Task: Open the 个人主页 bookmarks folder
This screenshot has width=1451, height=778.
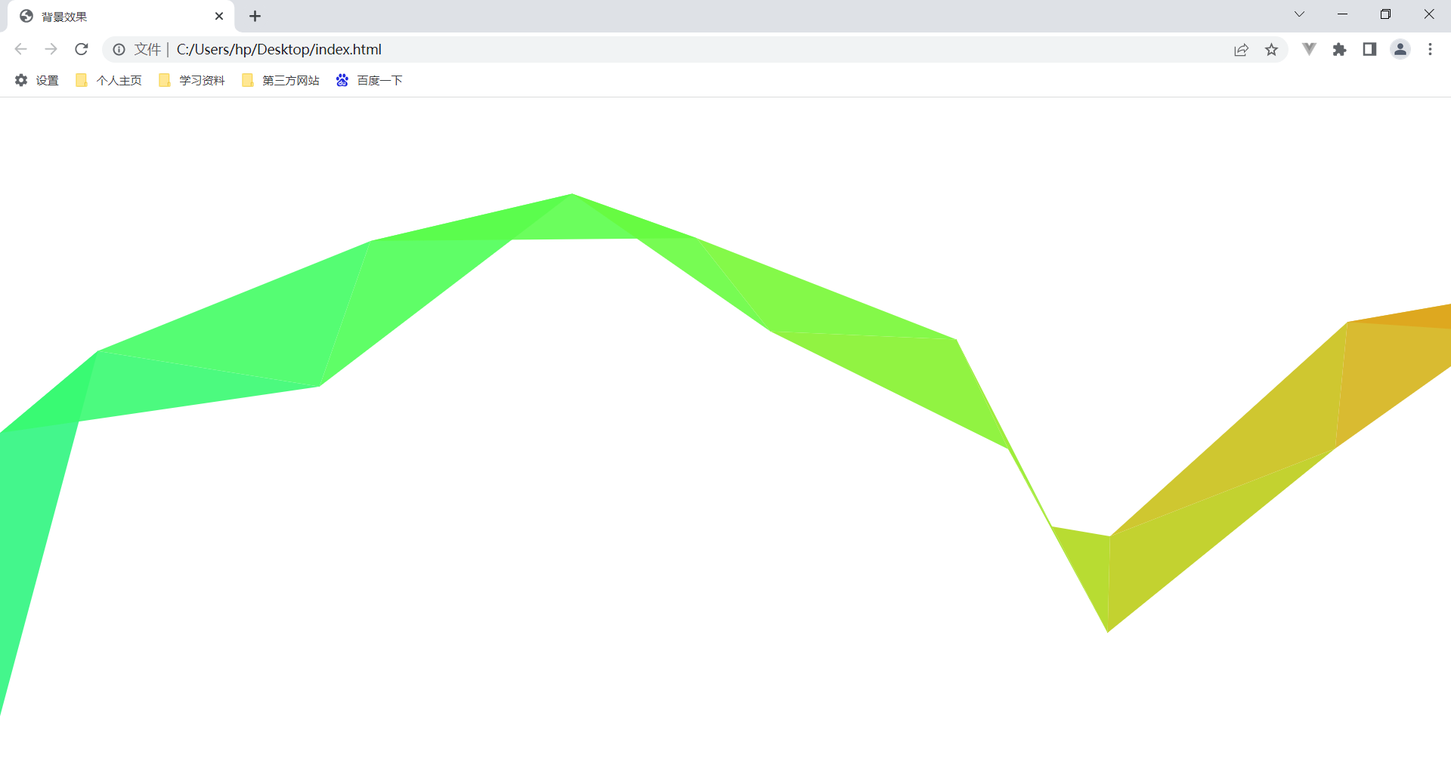Action: point(109,80)
